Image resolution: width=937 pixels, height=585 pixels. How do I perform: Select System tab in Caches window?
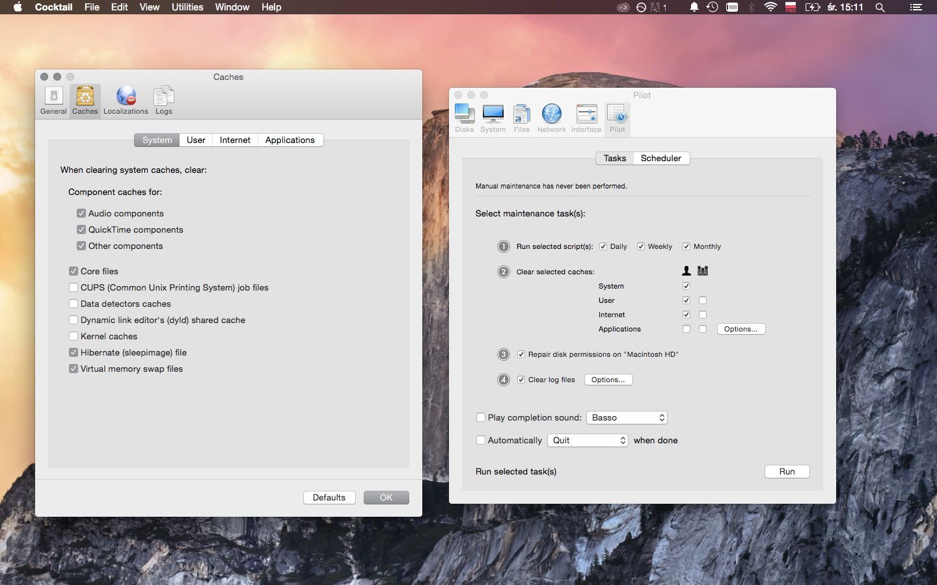click(x=157, y=140)
